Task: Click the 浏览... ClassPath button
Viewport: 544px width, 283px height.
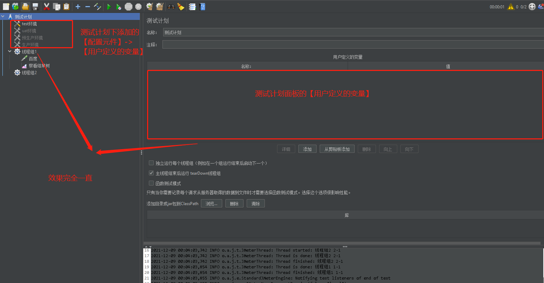Action: (211, 203)
